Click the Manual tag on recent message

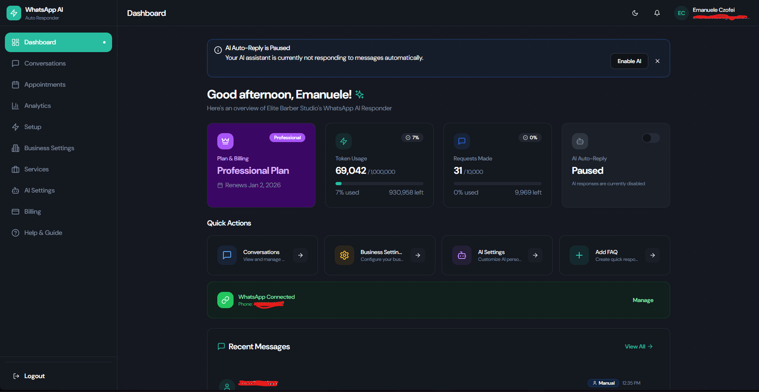pyautogui.click(x=603, y=383)
